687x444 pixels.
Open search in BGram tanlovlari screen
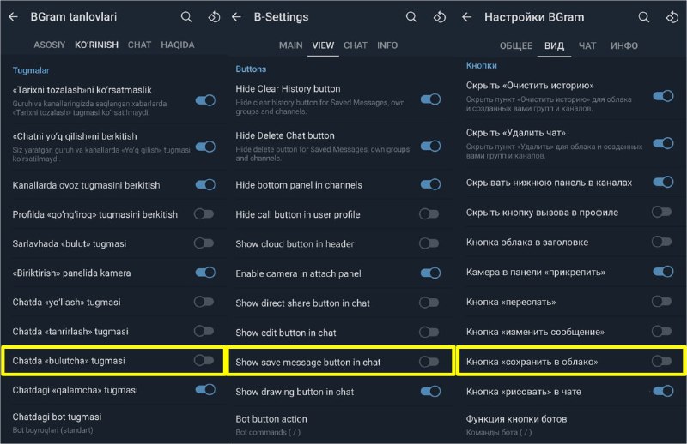point(186,17)
